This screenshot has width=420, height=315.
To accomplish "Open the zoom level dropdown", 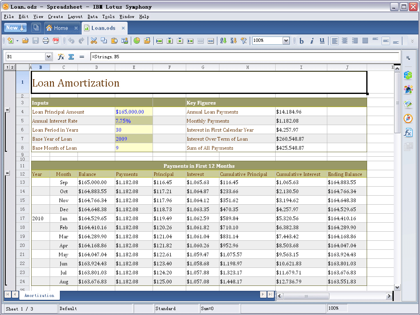I will click(286, 41).
